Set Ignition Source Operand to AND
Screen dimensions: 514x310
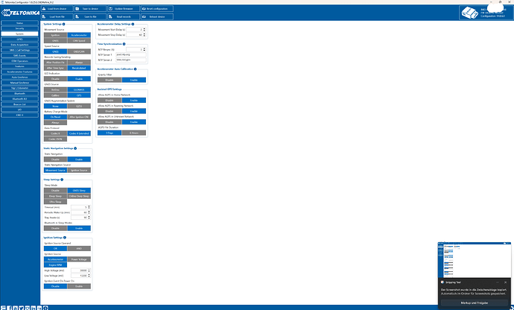pyautogui.click(x=79, y=249)
